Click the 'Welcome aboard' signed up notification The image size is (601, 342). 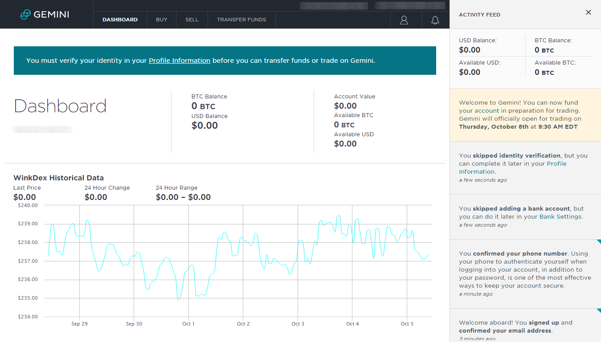click(525, 326)
